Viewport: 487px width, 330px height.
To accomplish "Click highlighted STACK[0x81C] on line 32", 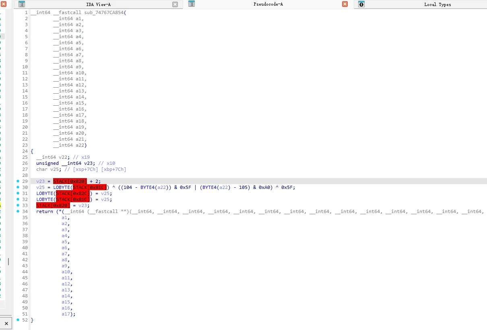I will 73,199.
